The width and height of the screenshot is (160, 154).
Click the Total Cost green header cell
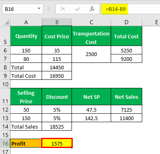(126, 36)
